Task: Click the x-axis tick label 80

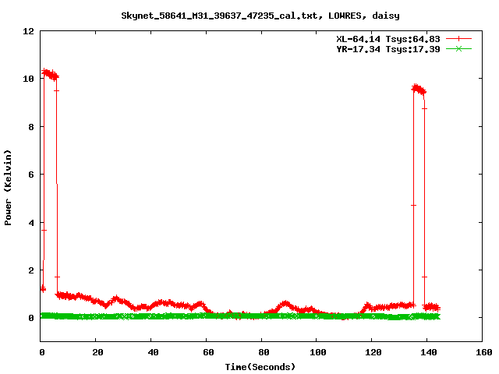Action: (264, 352)
